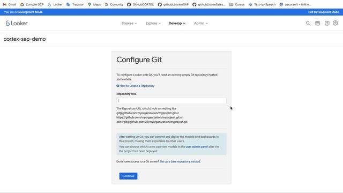
Task: Open the githubLLookerSAP bookmark
Action: tap(173, 4)
